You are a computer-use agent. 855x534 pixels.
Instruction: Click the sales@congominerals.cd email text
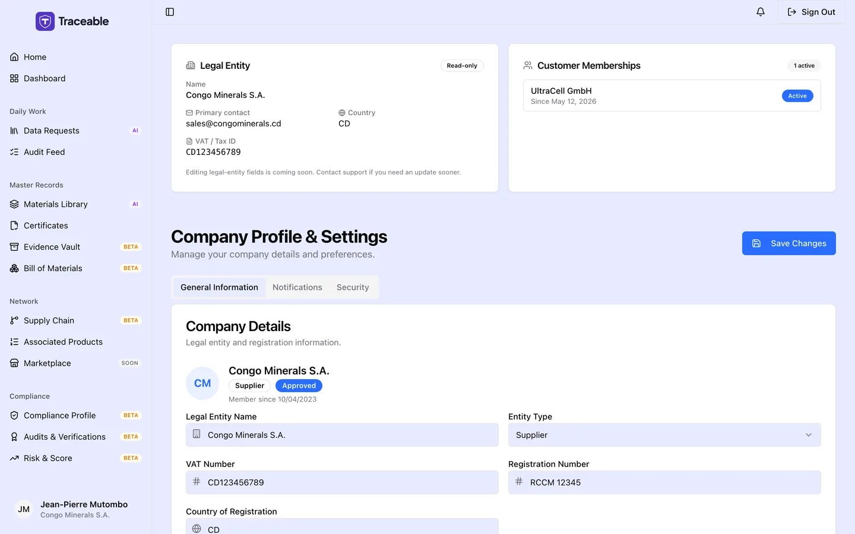click(233, 123)
